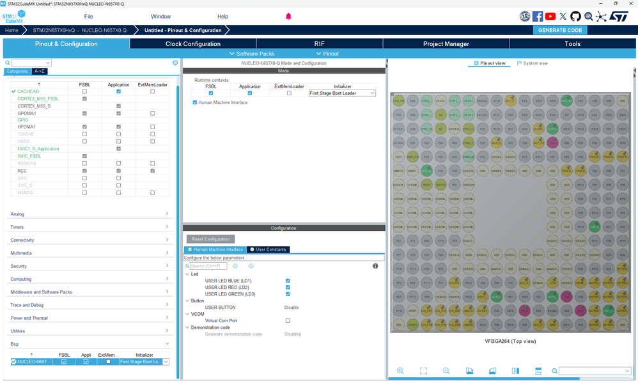Viewport: 638px width, 383px height.
Task: Click the search magnifier beside the category filter
Action: point(7,63)
